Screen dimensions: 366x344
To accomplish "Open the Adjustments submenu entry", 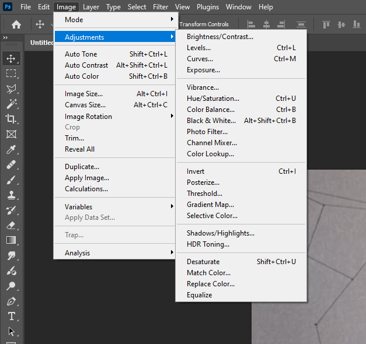I will tap(116, 37).
